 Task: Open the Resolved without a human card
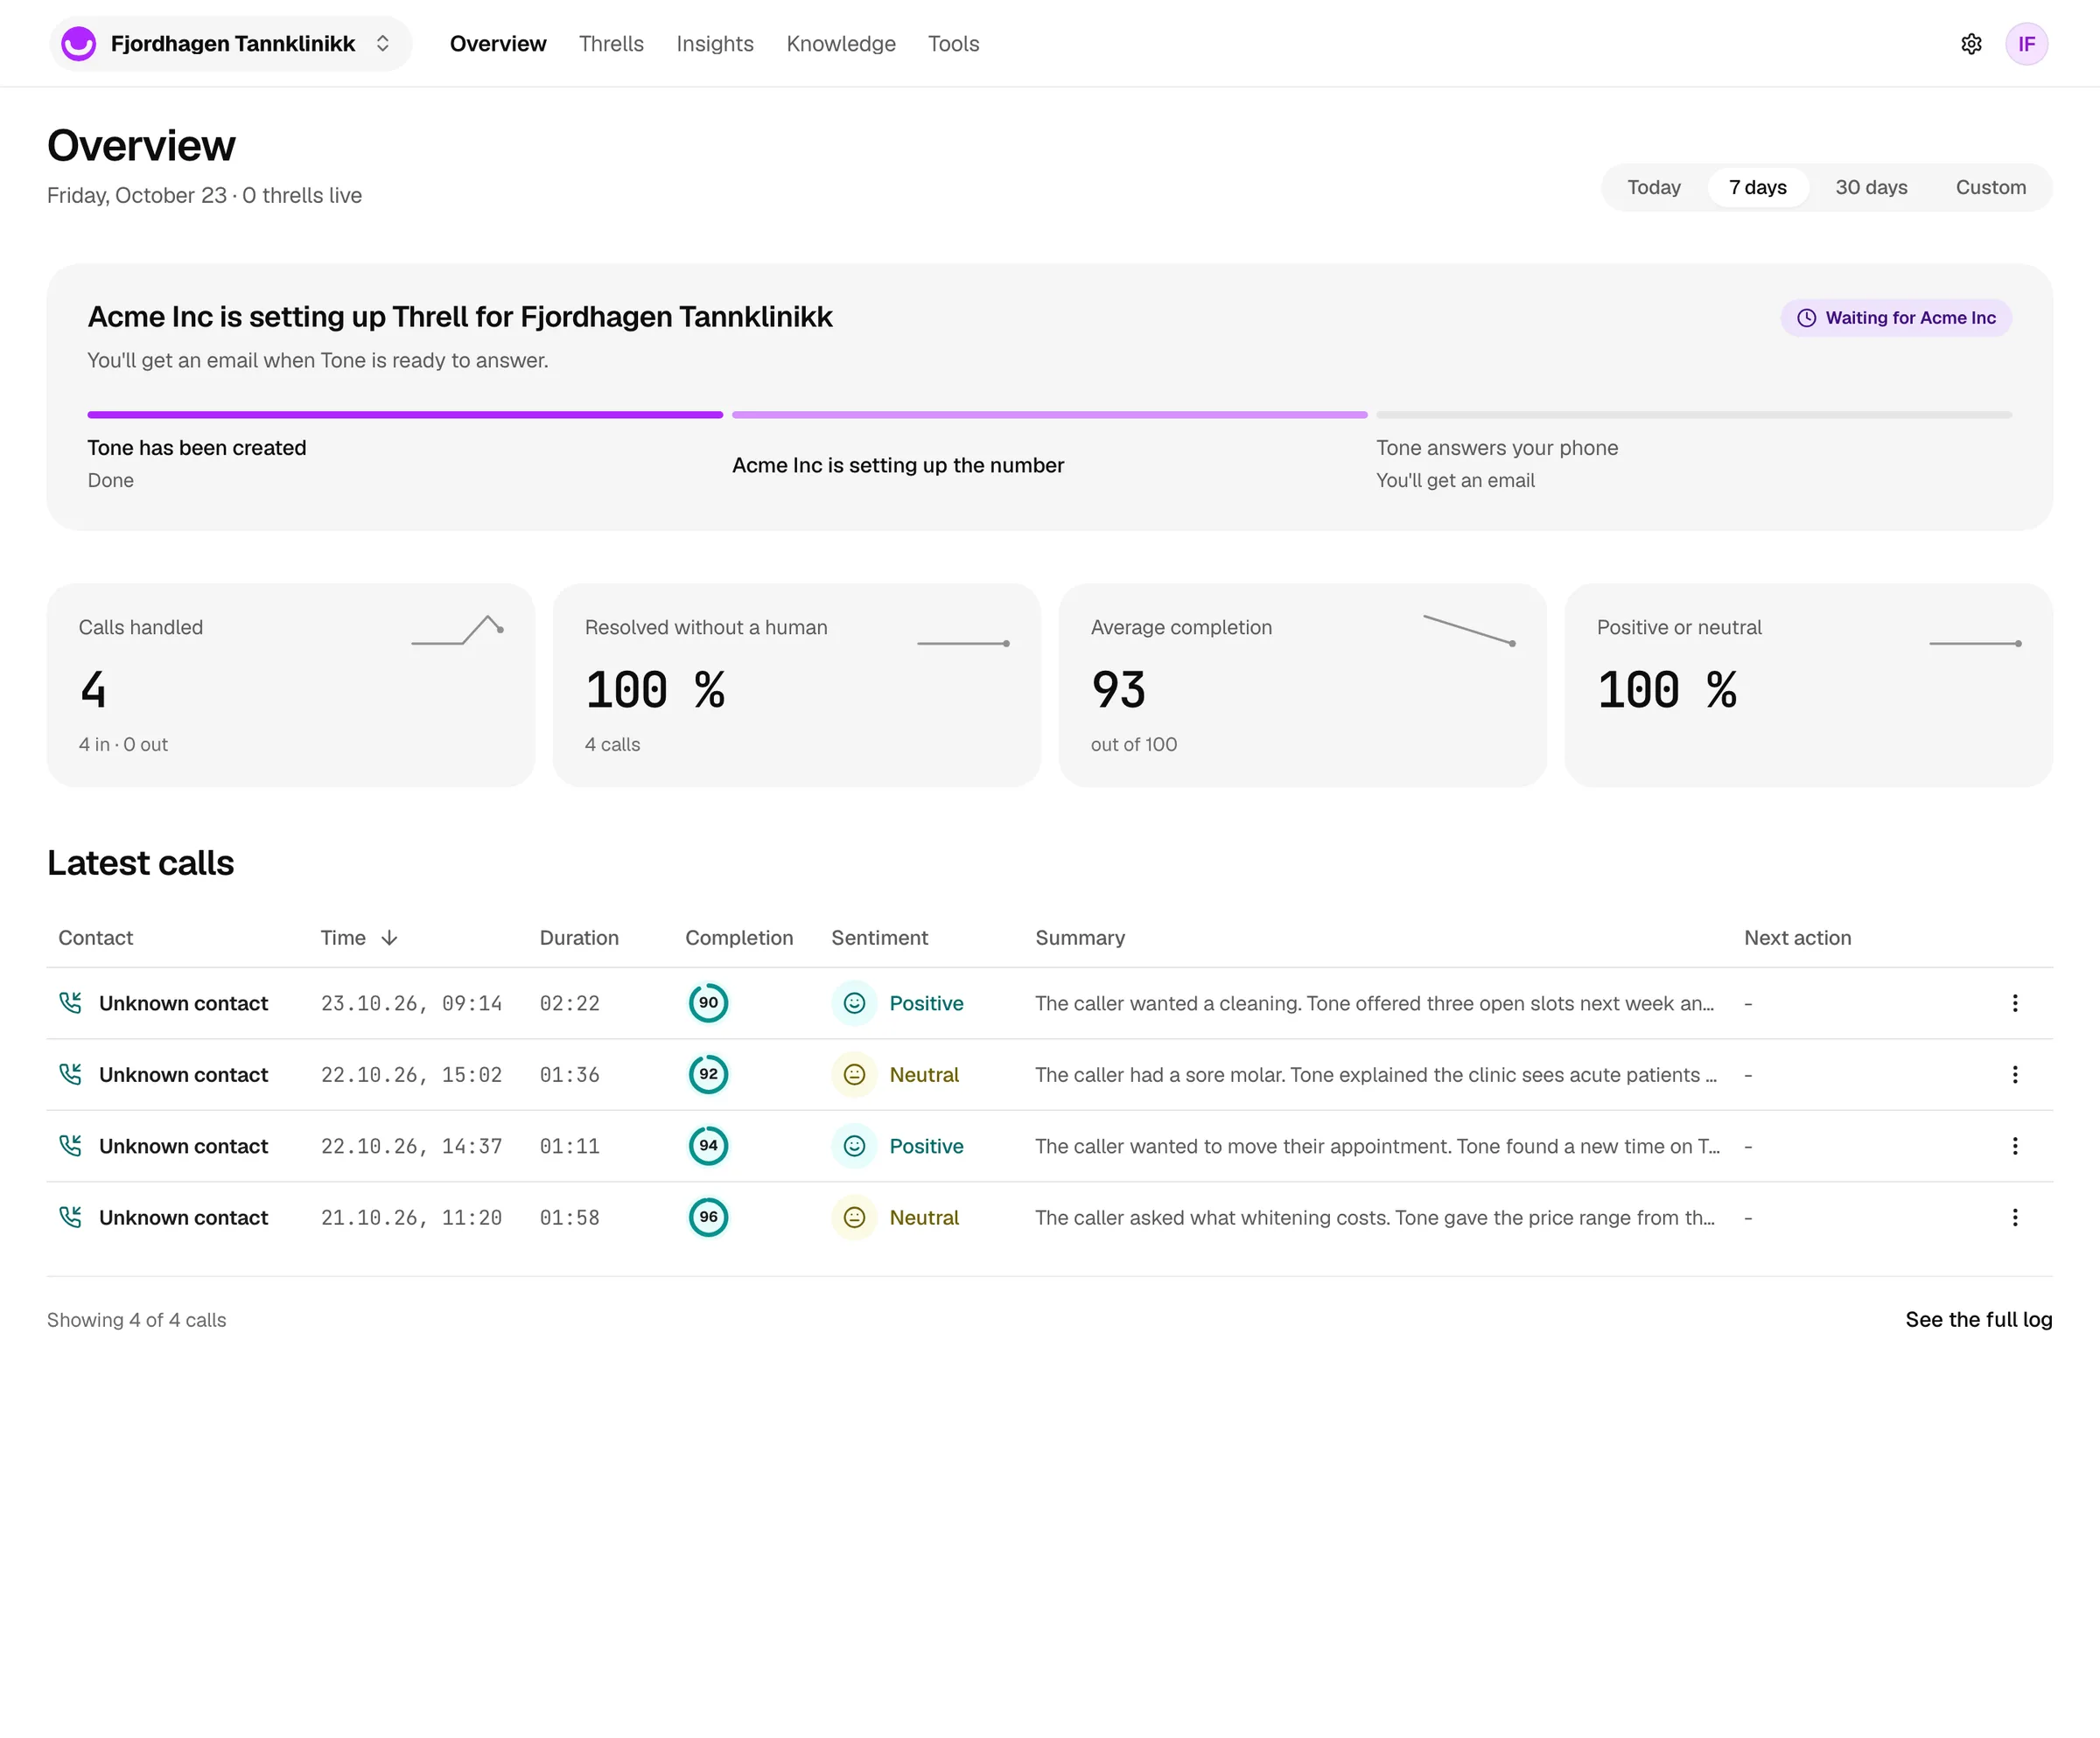(x=797, y=686)
